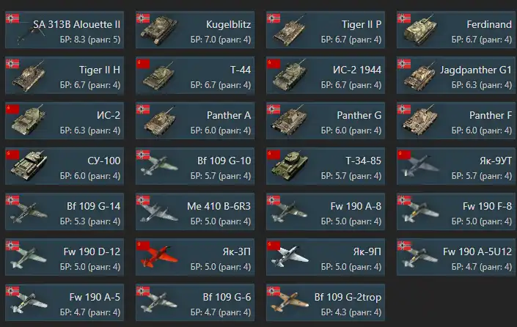The image size is (517, 327).
Task: Select the Ferdinand tank destroyer icon
Action: 420,30
